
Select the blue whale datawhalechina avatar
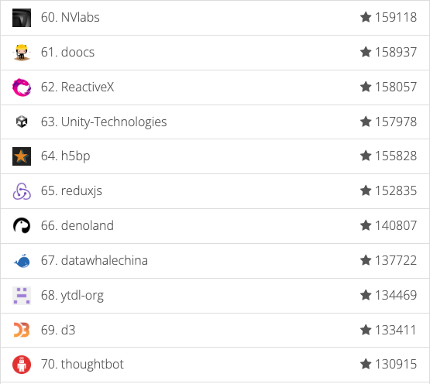coord(22,261)
